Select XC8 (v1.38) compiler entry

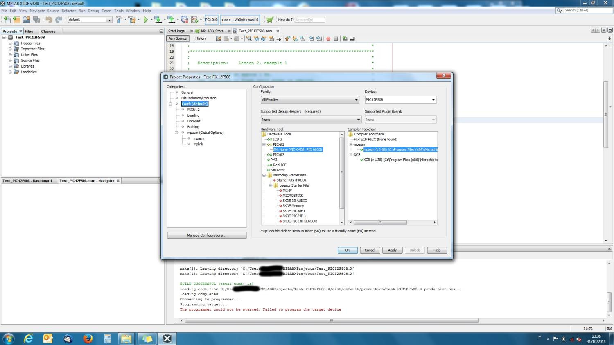(x=400, y=160)
